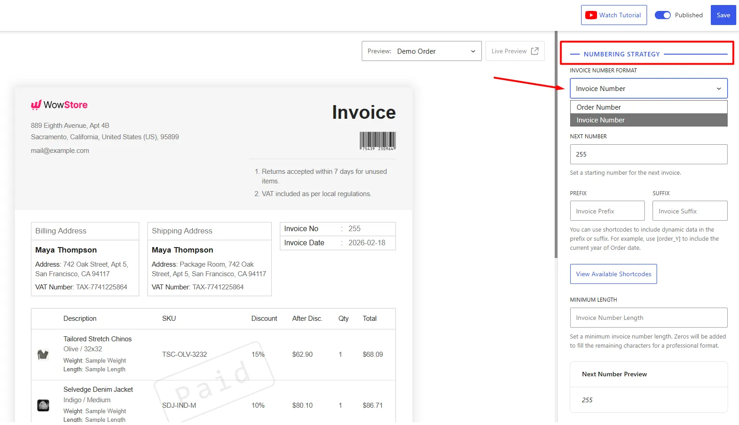Screen dimensions: 739x425
Task: Click the invoice barcode image
Action: point(378,141)
